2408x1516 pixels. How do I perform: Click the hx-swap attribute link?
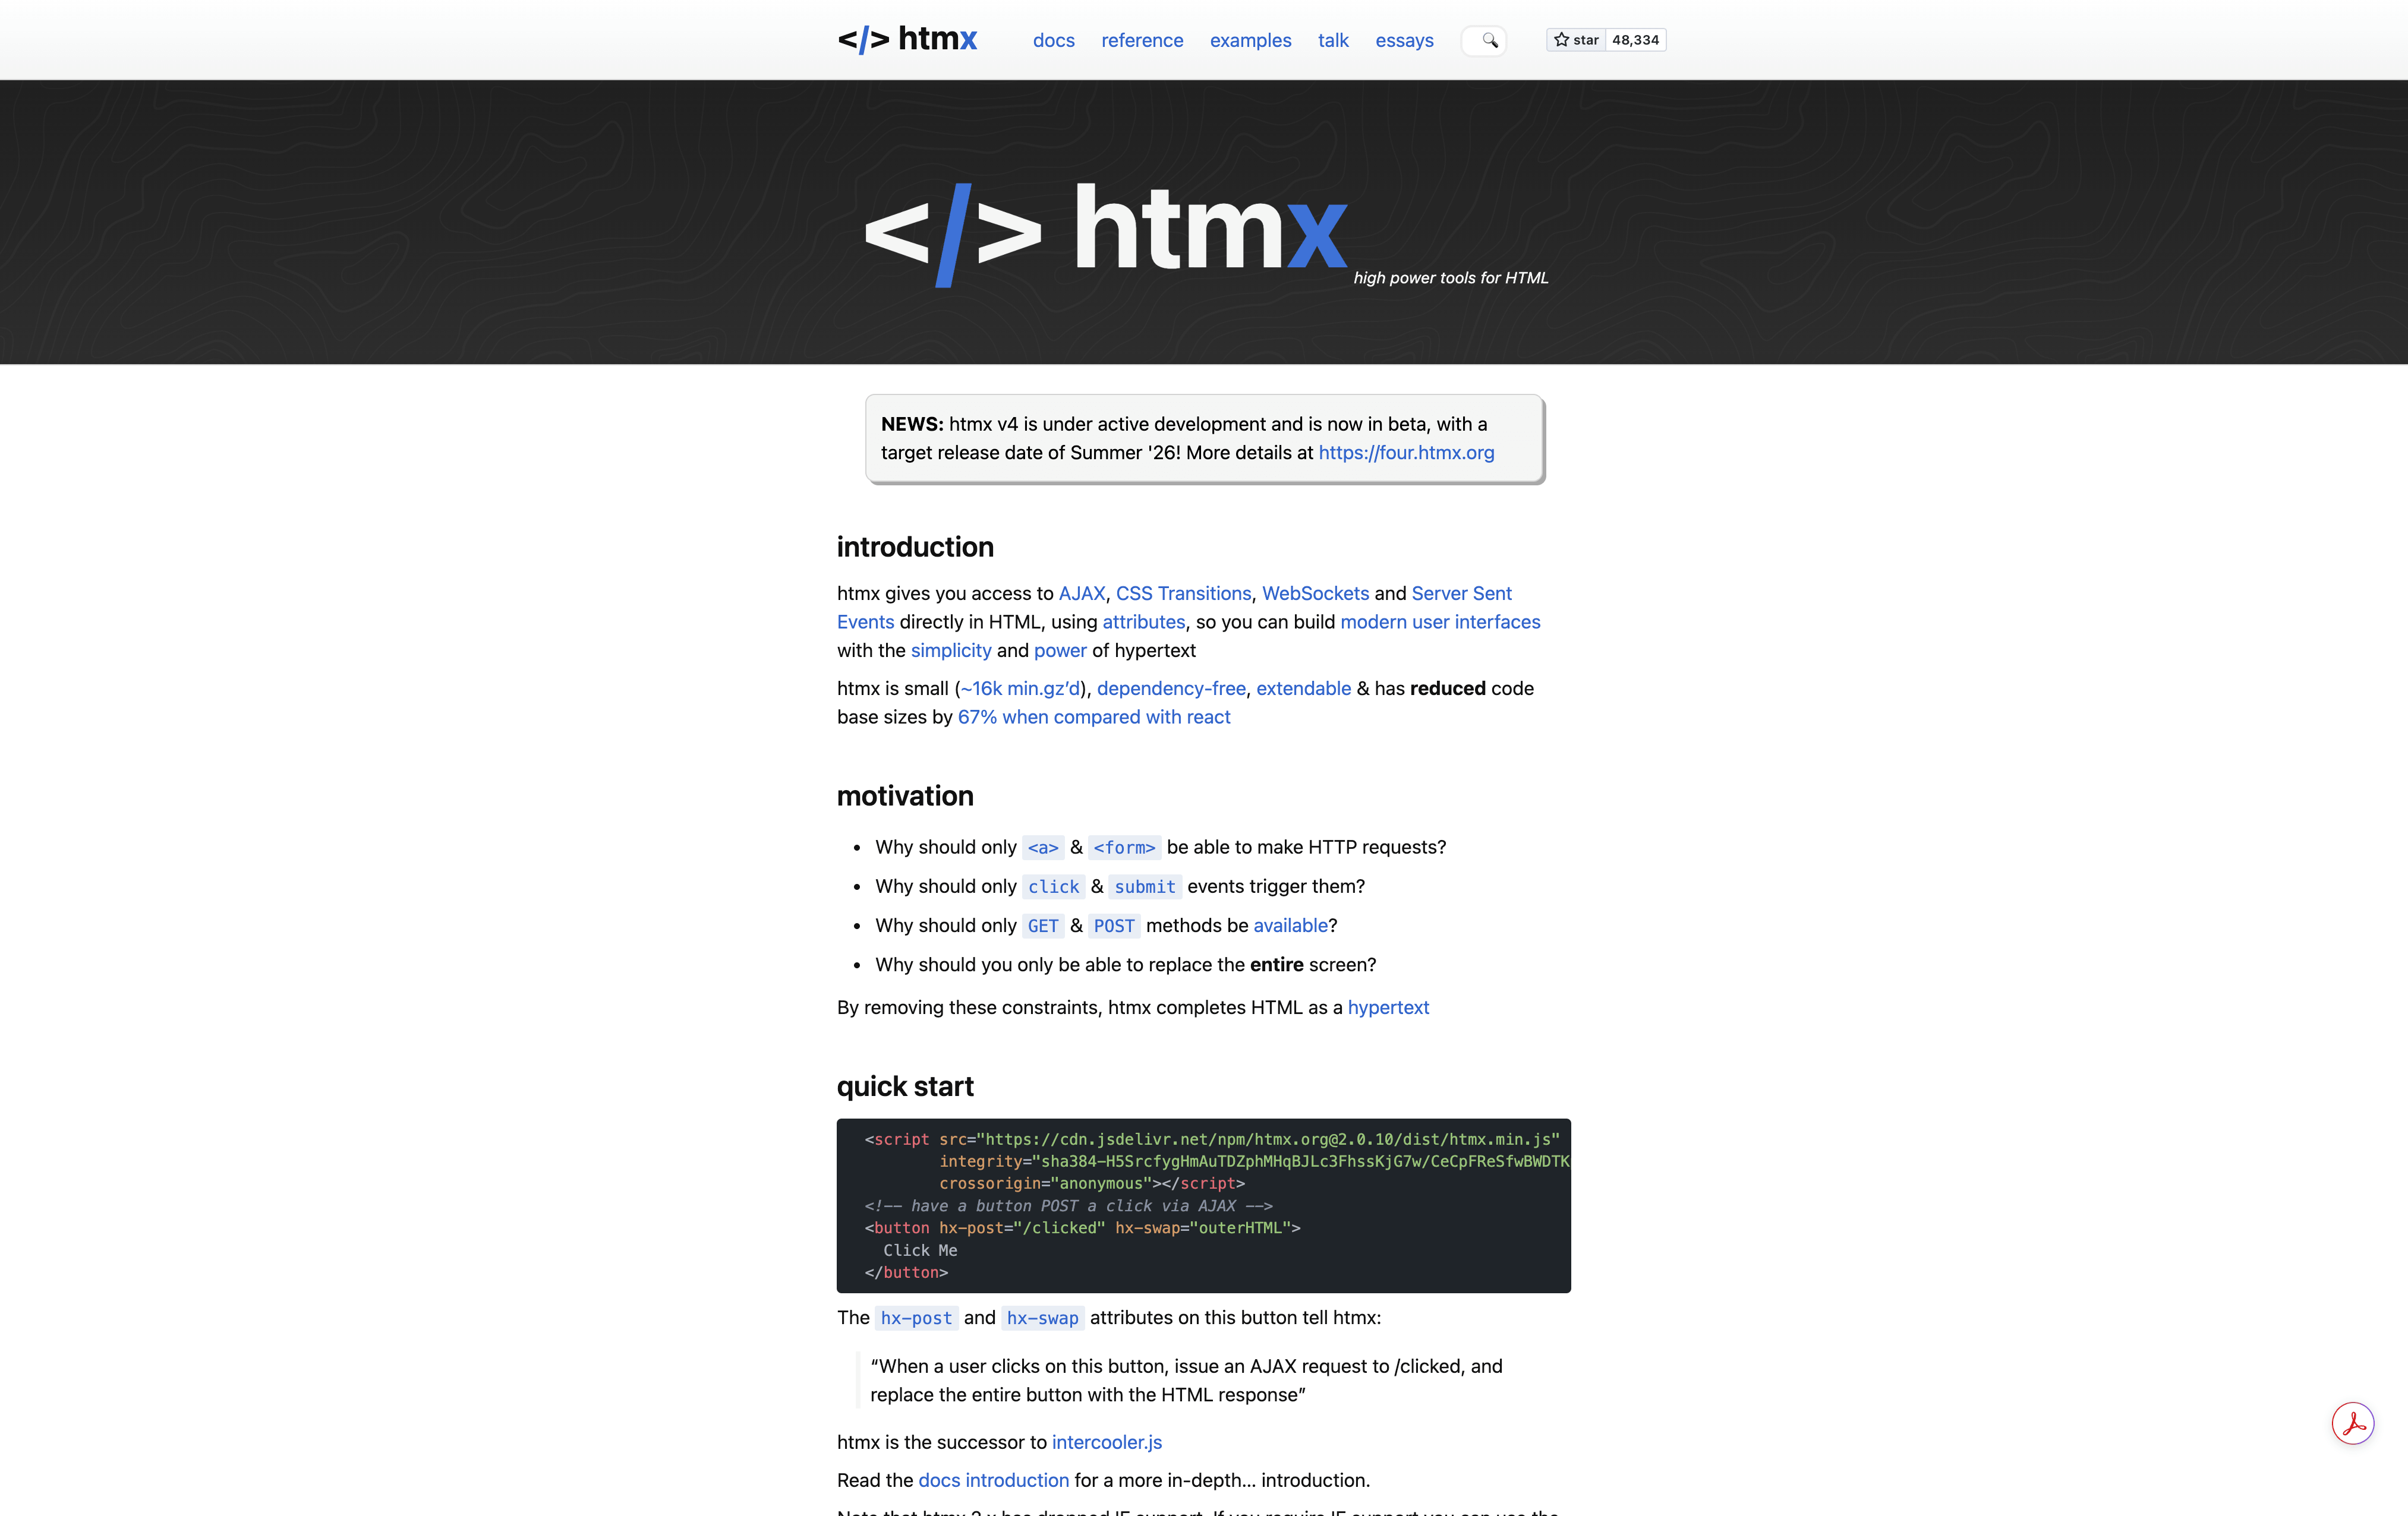pyautogui.click(x=1042, y=1318)
